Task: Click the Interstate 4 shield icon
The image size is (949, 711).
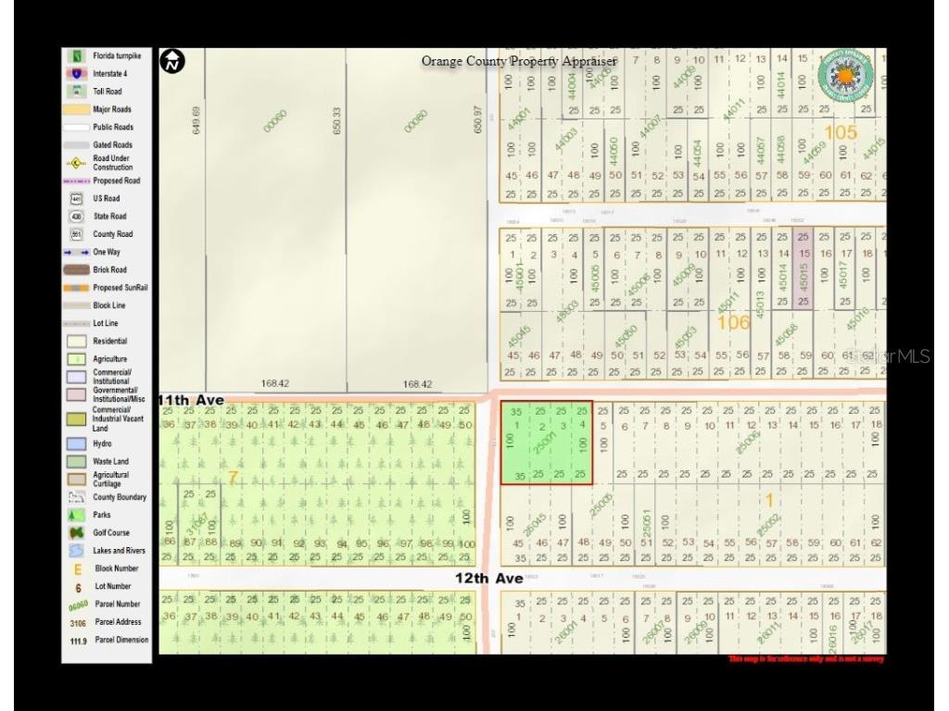Action: pyautogui.click(x=78, y=74)
